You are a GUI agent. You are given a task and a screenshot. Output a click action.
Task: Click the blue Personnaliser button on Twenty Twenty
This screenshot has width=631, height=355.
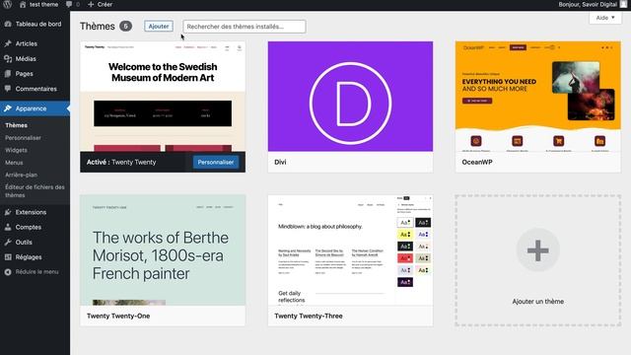coord(216,162)
